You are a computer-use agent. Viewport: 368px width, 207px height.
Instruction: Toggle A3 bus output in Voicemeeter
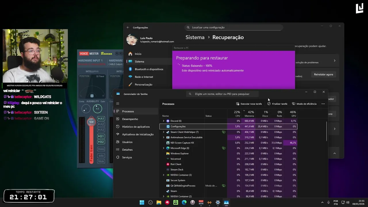point(101,130)
